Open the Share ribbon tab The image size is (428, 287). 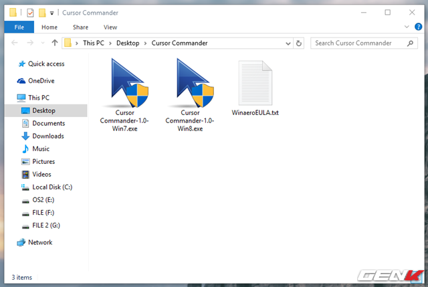(x=80, y=27)
